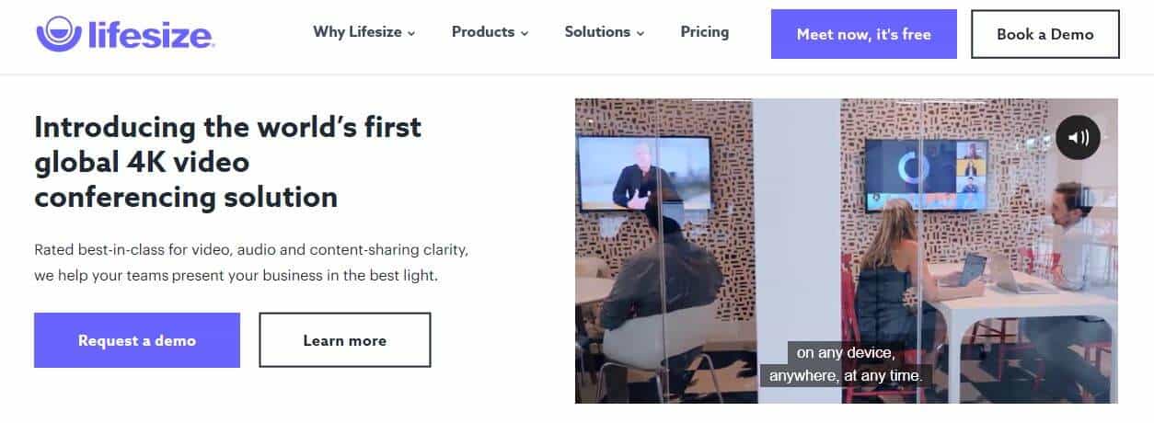This screenshot has width=1154, height=423.
Task: Open the Products menu
Action: (483, 32)
